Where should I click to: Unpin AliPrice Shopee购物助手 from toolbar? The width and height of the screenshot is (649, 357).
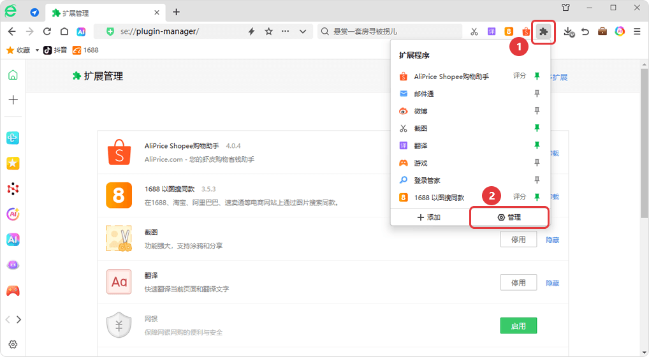point(537,76)
